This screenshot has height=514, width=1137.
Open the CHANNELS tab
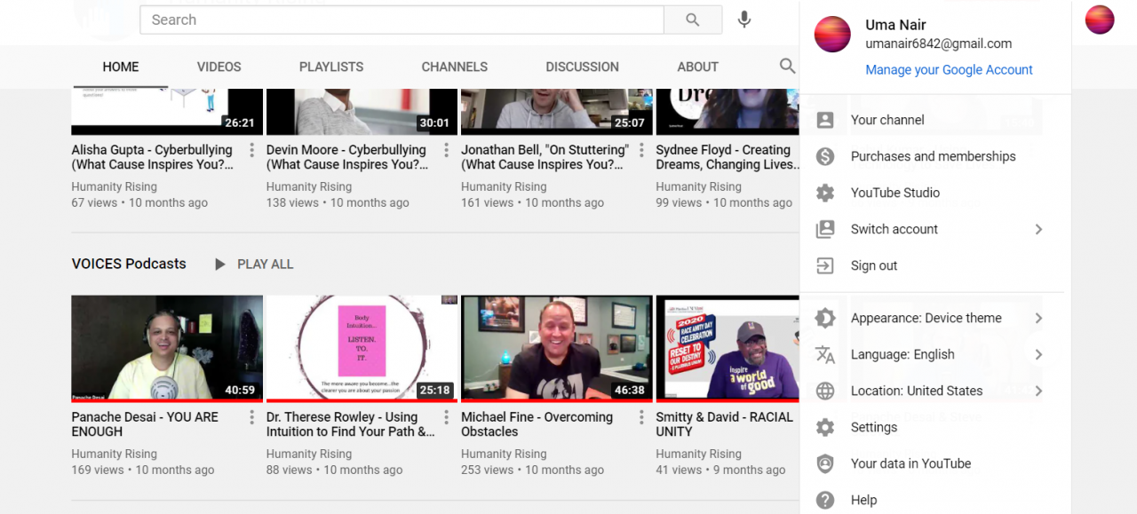click(455, 67)
